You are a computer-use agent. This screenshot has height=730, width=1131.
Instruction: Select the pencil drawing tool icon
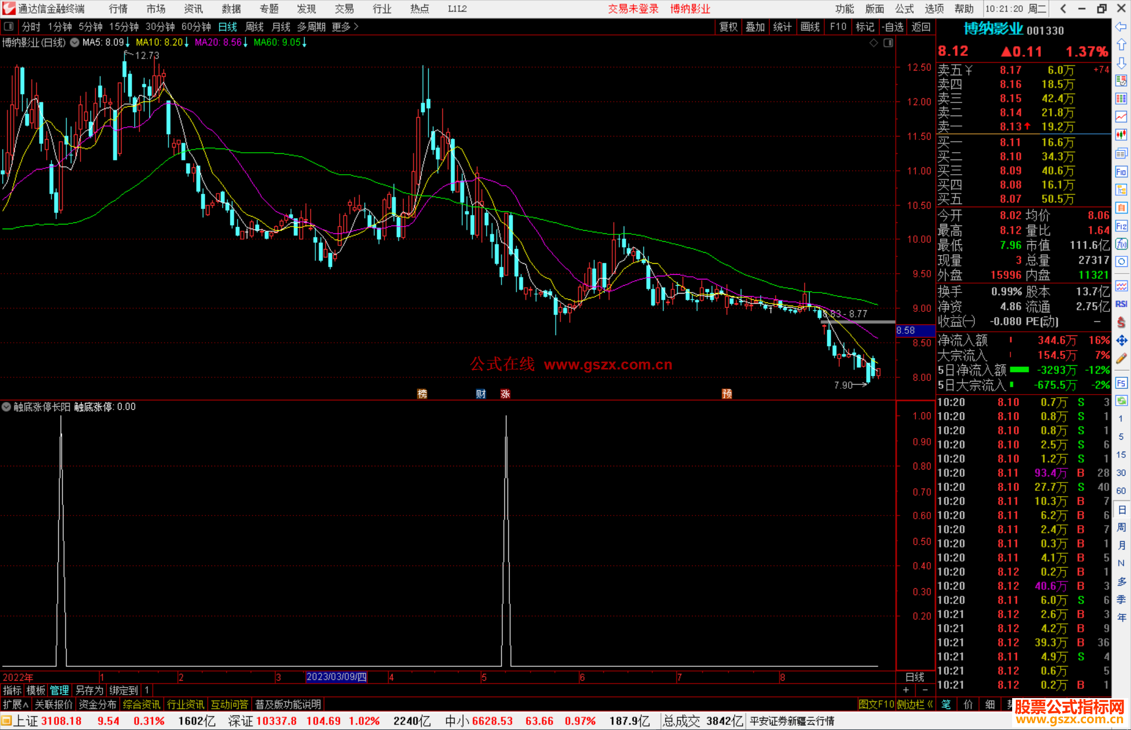[1121, 358]
